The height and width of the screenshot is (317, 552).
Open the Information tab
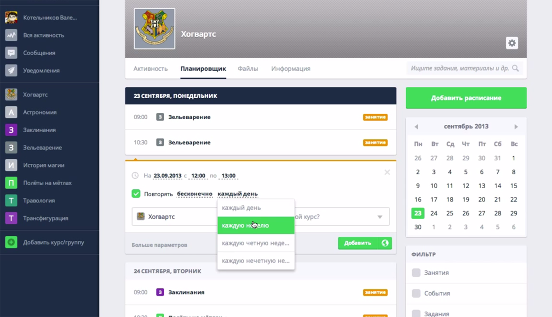click(291, 69)
